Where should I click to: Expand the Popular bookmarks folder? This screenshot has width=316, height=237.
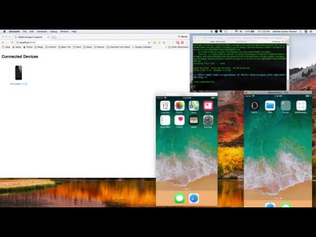(99, 47)
